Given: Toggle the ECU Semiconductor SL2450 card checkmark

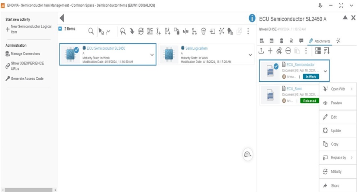Looking at the screenshot, I should pos(77,50).
